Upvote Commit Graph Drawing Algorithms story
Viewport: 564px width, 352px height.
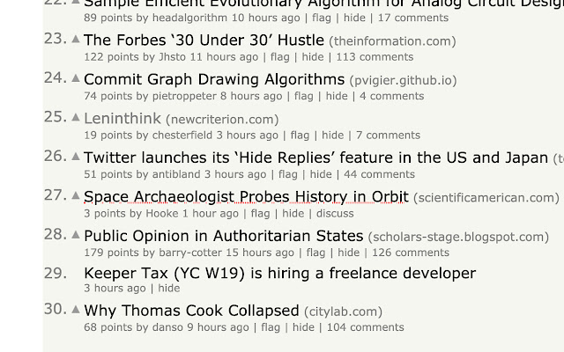click(x=76, y=78)
